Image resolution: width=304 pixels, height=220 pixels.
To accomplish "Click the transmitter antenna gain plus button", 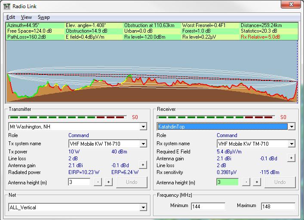I will click(143, 165).
